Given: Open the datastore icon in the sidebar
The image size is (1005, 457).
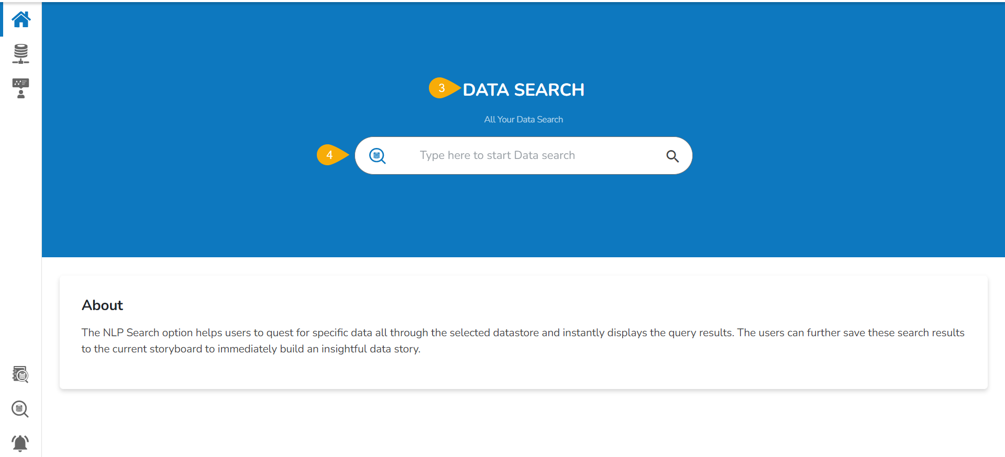Looking at the screenshot, I should coord(21,54).
